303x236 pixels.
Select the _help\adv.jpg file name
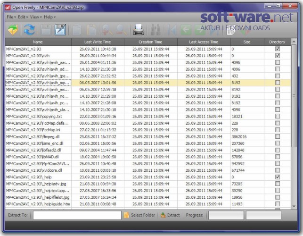tap(36, 184)
